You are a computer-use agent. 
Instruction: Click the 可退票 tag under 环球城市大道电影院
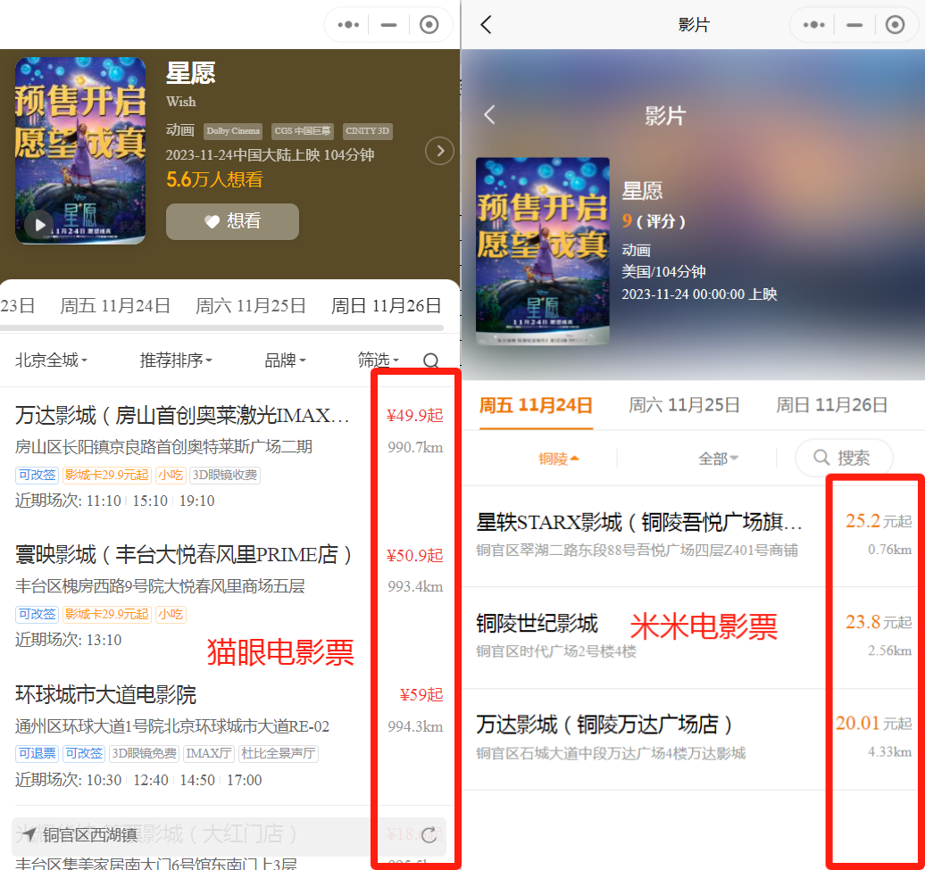[x=37, y=753]
